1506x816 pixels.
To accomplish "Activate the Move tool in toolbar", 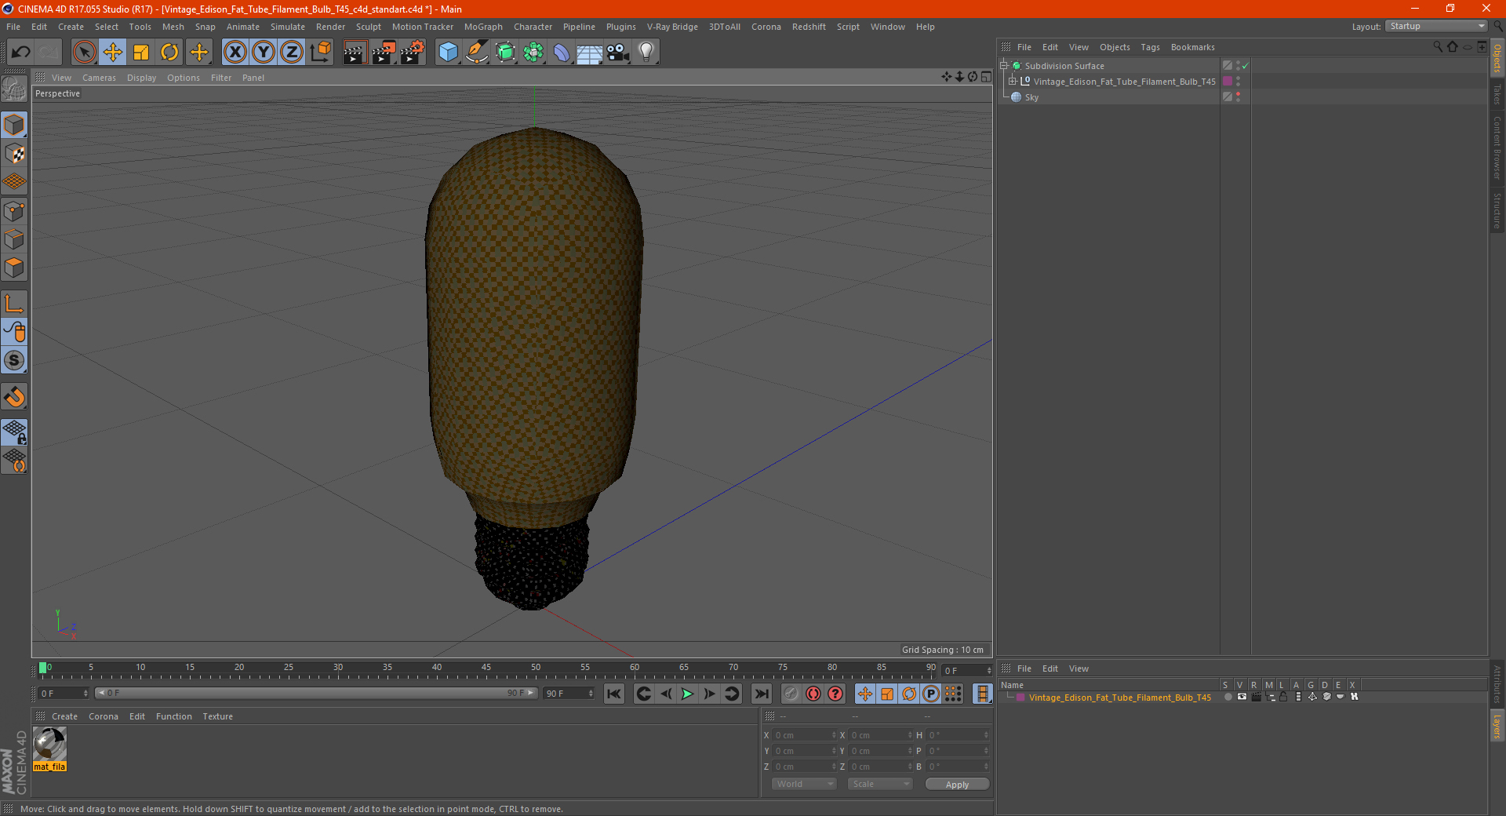I will click(113, 53).
